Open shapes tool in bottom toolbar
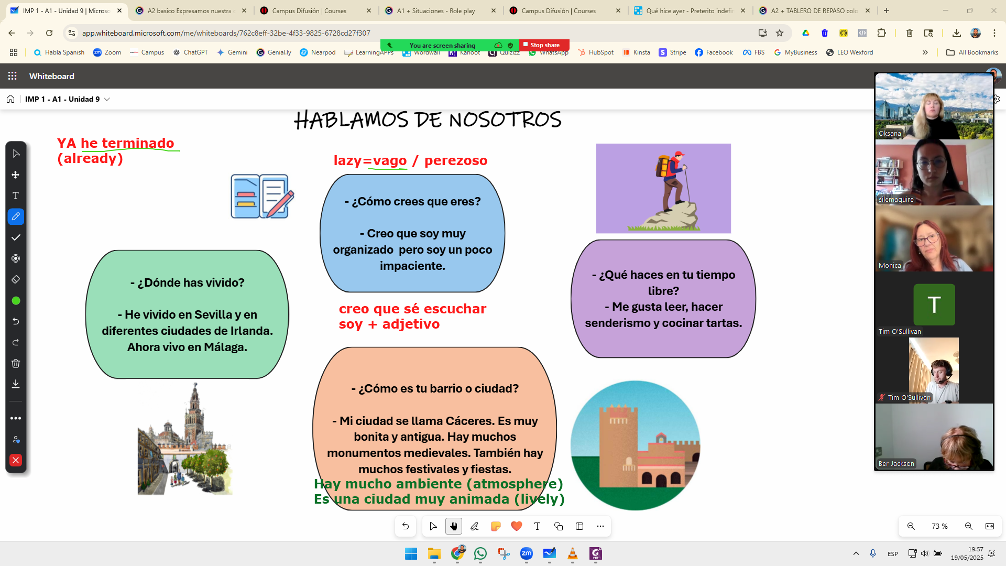The width and height of the screenshot is (1006, 566). pyautogui.click(x=559, y=526)
